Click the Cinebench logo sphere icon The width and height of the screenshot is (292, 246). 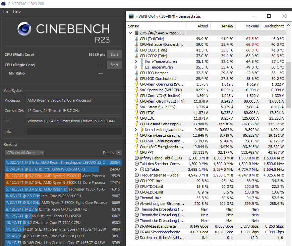tap(24, 29)
